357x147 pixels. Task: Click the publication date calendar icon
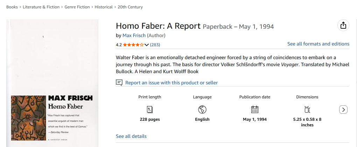[x=255, y=110]
